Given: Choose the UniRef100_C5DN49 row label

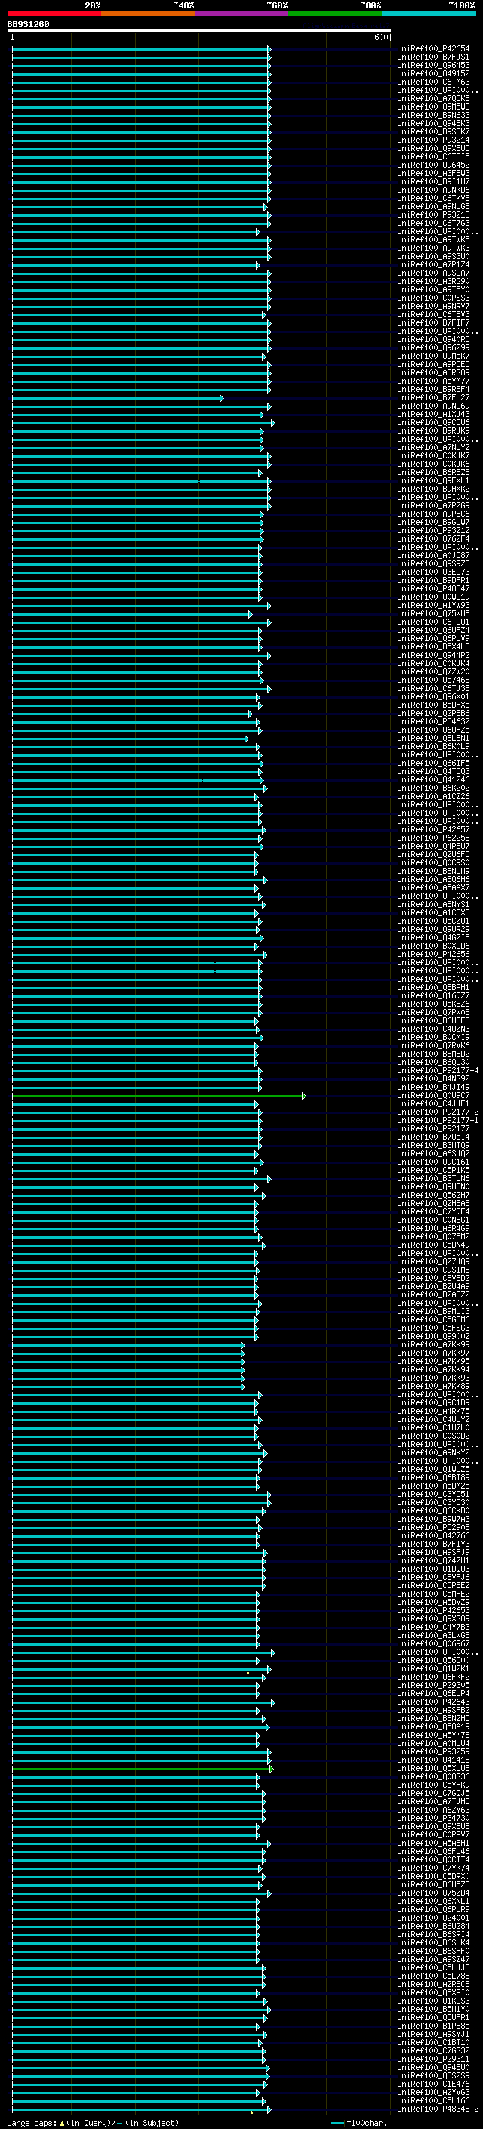Looking at the screenshot, I should click(433, 1245).
